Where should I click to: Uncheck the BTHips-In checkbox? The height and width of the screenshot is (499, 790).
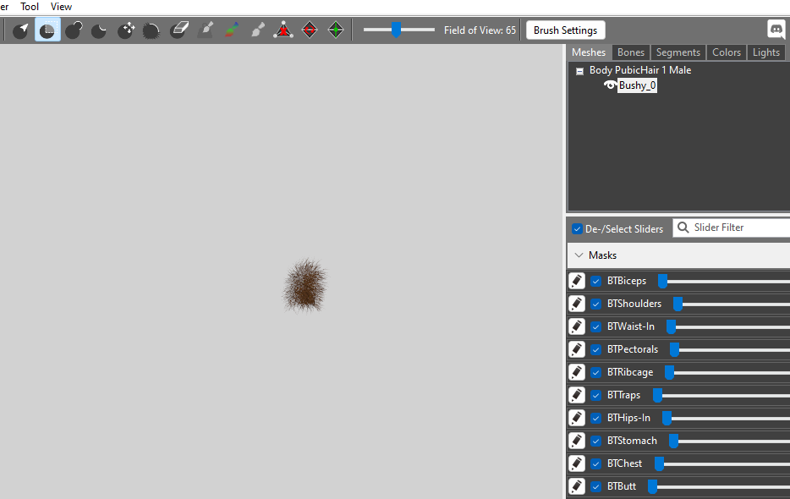click(x=596, y=419)
